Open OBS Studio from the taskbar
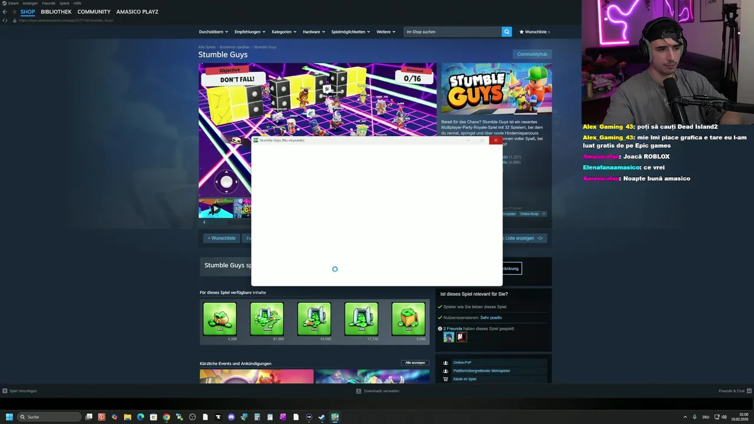This screenshot has width=754, height=424. (x=192, y=417)
